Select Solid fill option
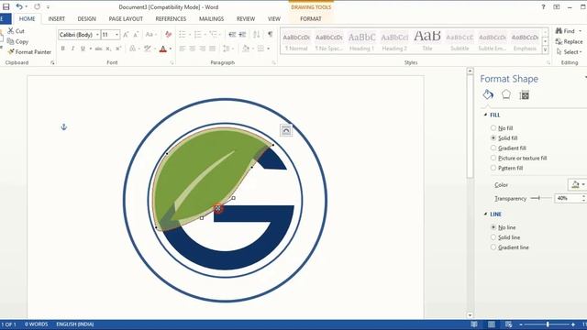This screenshot has height=330, width=587. coord(504,138)
